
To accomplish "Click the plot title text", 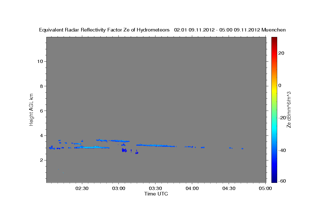I will coord(162,30).
